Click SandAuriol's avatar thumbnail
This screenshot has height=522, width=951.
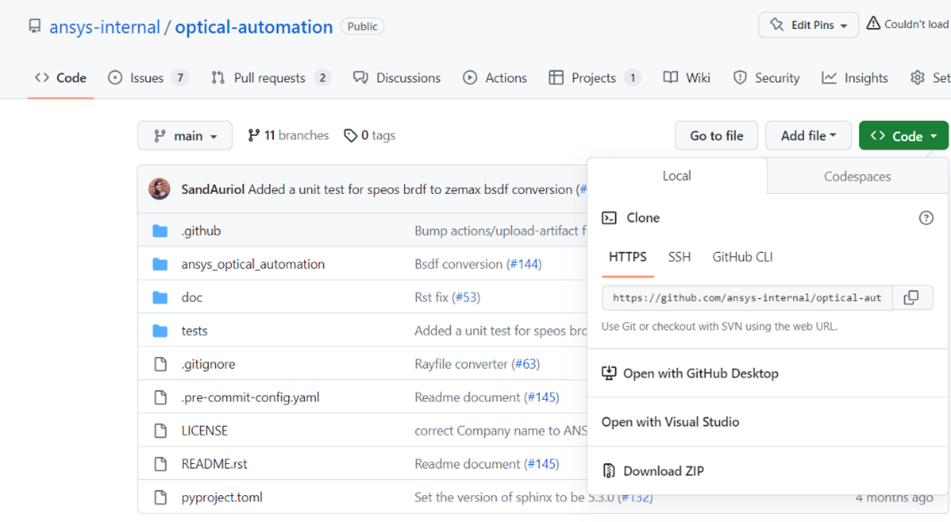coord(159,189)
